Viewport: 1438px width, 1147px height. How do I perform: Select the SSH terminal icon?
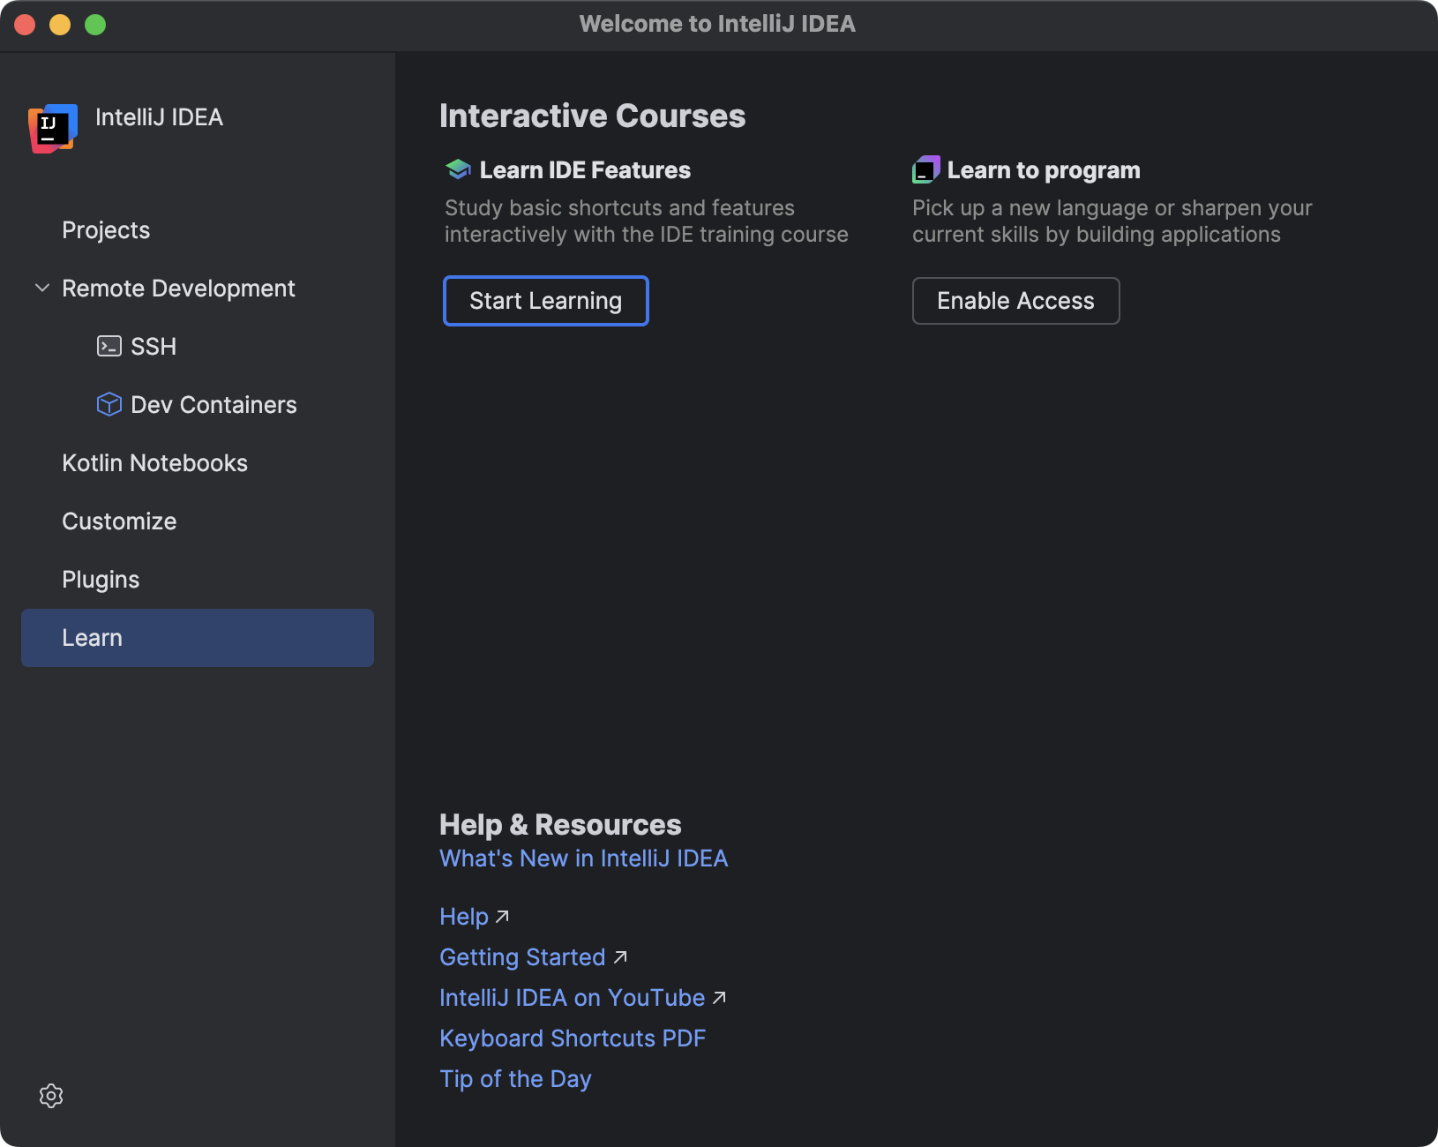click(109, 346)
